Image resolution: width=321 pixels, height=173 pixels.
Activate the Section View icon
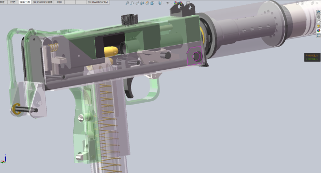click(142, 3)
